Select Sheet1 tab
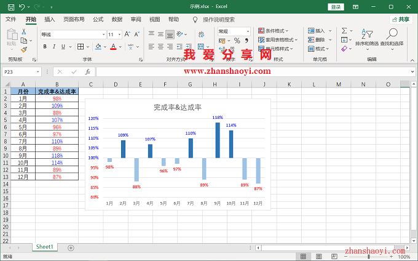This screenshot has height=261, width=418. coord(45,247)
